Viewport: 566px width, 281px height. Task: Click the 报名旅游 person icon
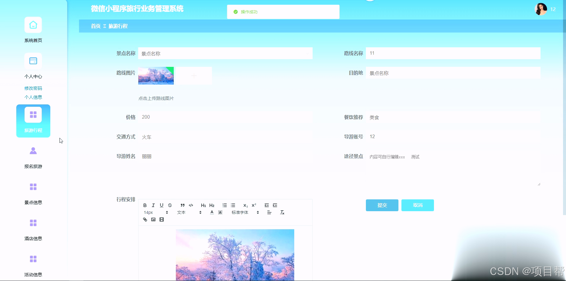coord(33,151)
